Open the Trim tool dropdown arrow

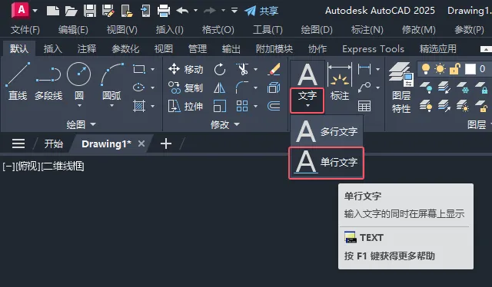point(255,69)
